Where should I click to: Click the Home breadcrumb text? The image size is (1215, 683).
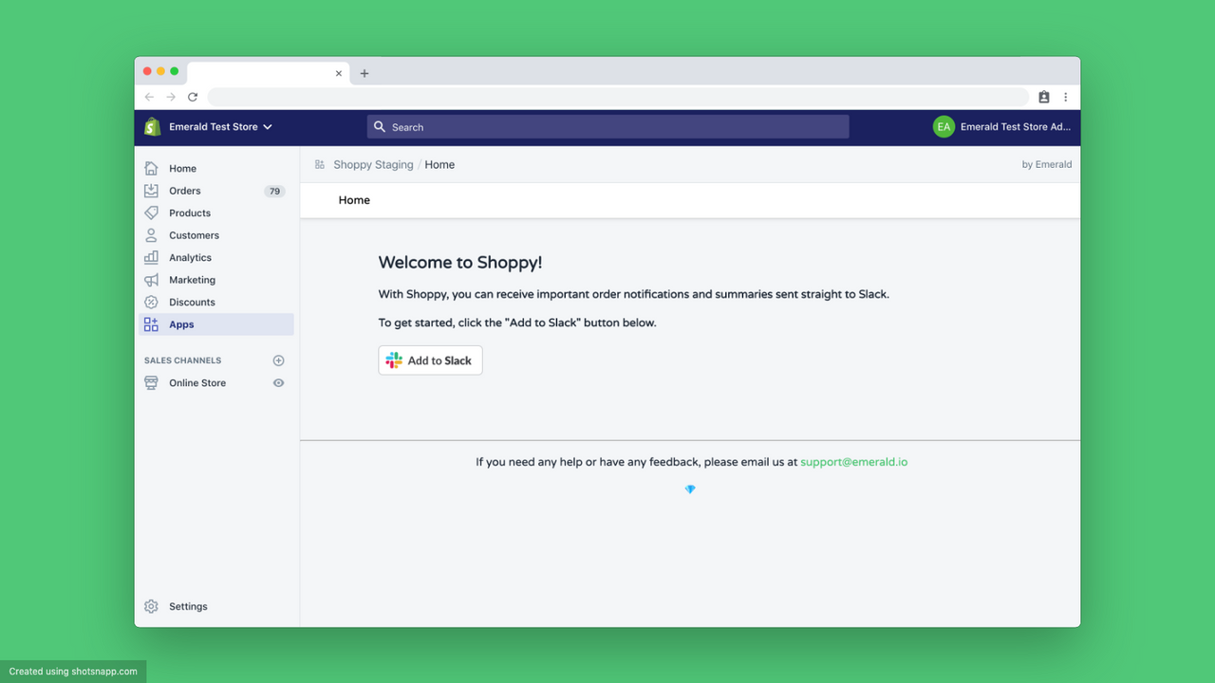click(x=439, y=165)
